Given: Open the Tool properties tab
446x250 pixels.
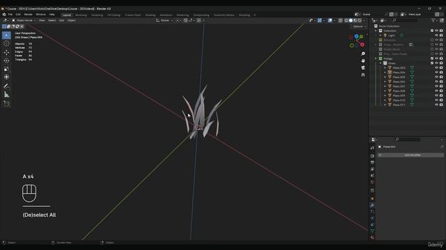Looking at the screenshot, I should tap(372, 148).
